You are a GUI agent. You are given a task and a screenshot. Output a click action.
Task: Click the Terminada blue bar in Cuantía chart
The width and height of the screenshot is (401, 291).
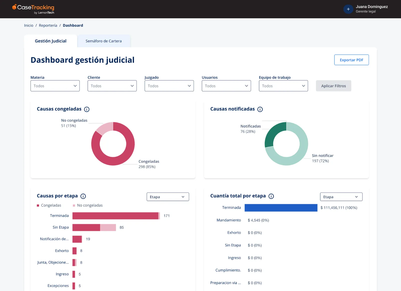(x=281, y=208)
